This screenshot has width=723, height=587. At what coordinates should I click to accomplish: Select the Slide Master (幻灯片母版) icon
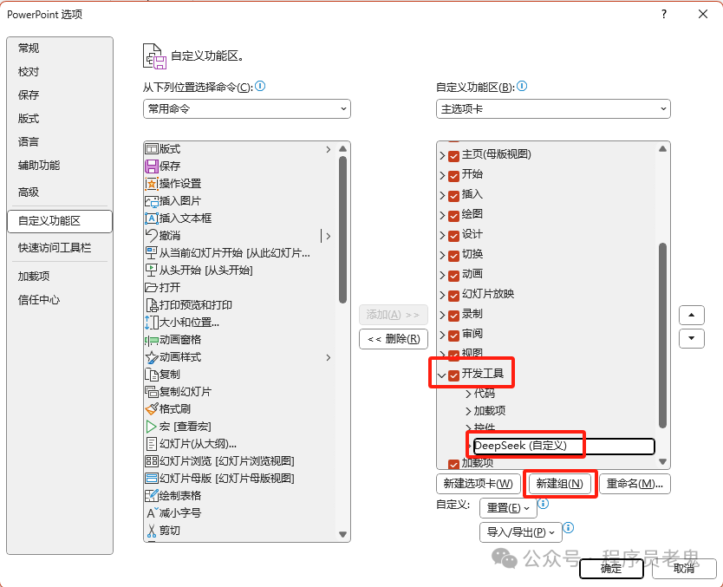point(151,478)
